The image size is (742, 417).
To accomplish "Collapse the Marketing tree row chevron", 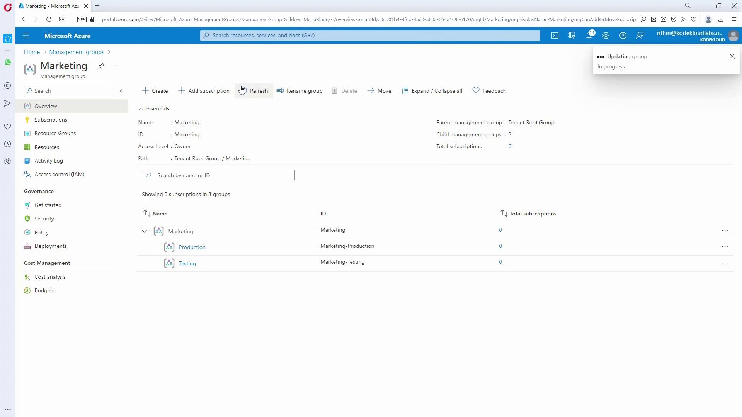I will 145,231.
